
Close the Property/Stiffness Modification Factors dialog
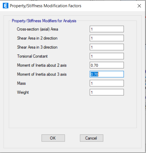tap(139, 6)
